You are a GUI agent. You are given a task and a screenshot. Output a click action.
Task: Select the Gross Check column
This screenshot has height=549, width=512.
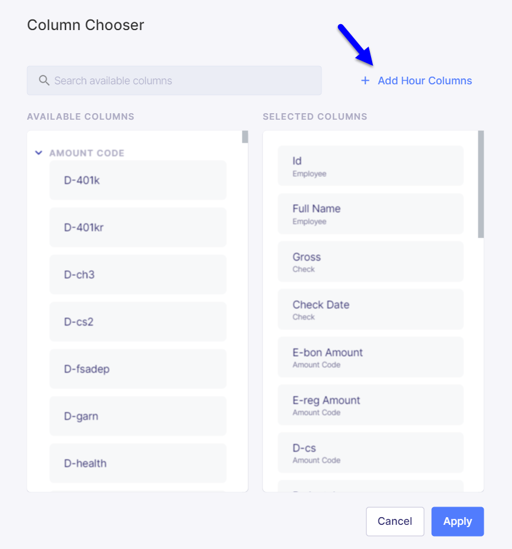[370, 262]
